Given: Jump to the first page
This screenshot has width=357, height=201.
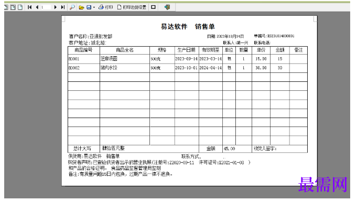Looking at the screenshot, I should (29, 7).
